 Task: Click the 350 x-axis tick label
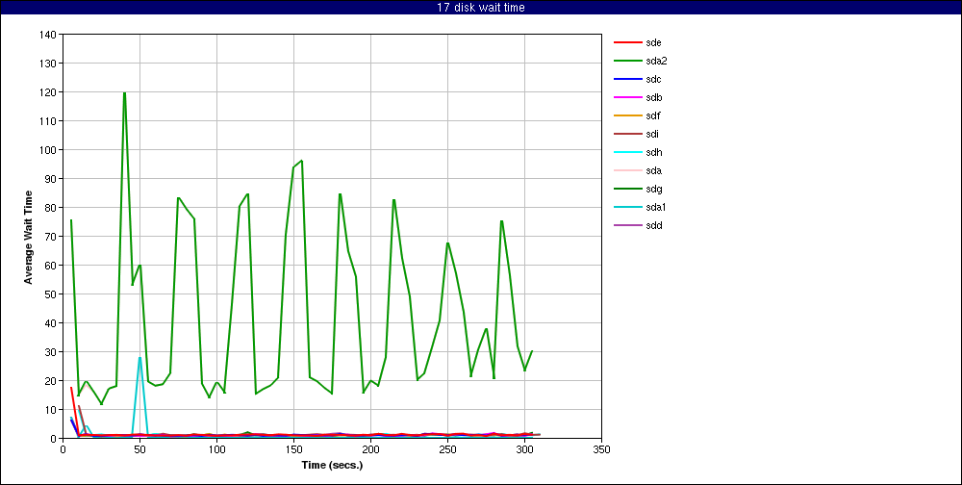point(601,449)
